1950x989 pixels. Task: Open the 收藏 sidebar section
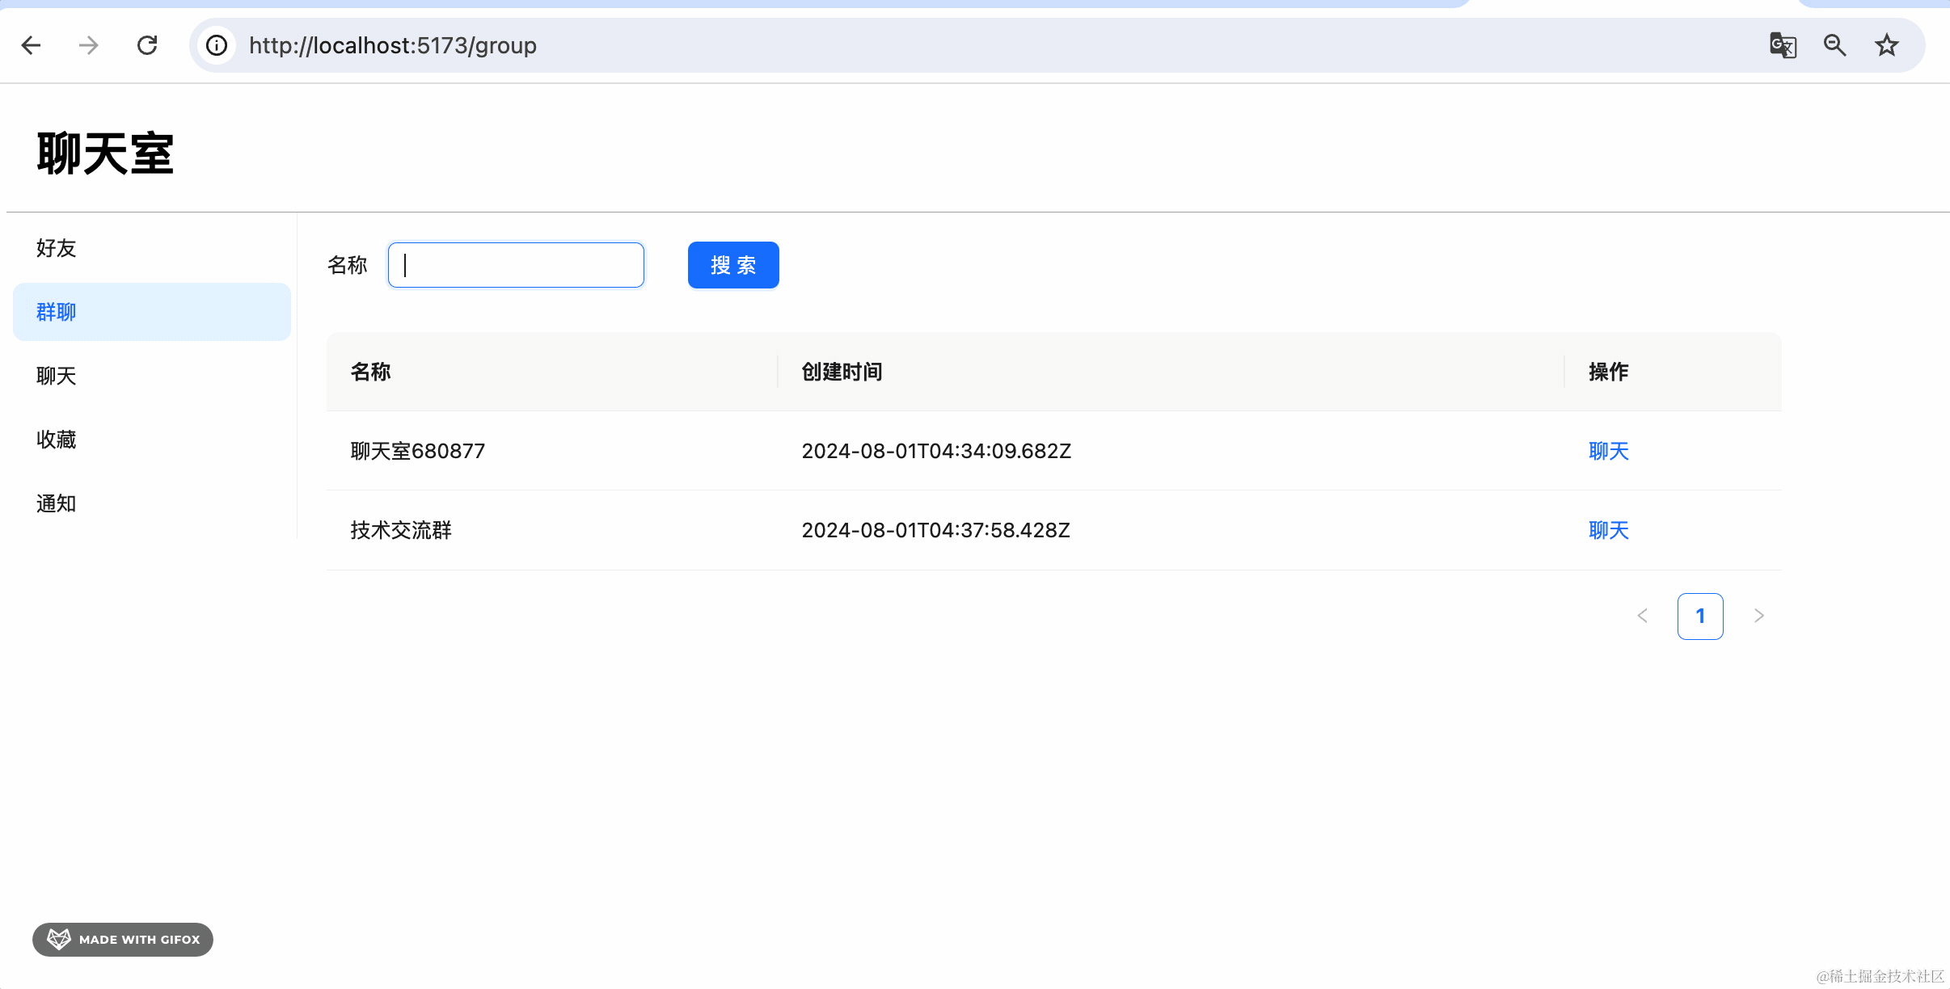(57, 440)
